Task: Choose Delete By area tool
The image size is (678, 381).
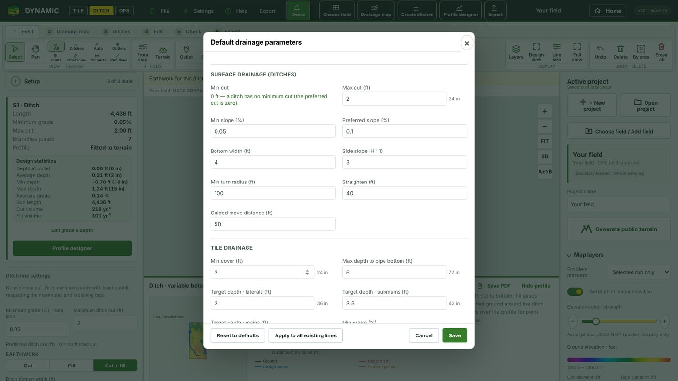Action: pos(641,51)
